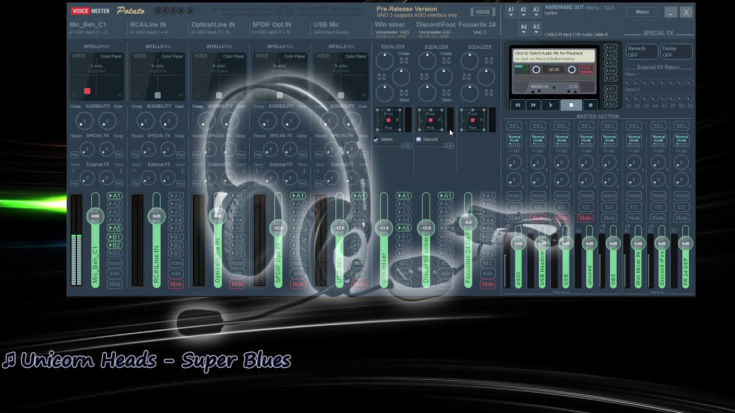
Task: Click to select audio file for playback
Action: coord(554,56)
